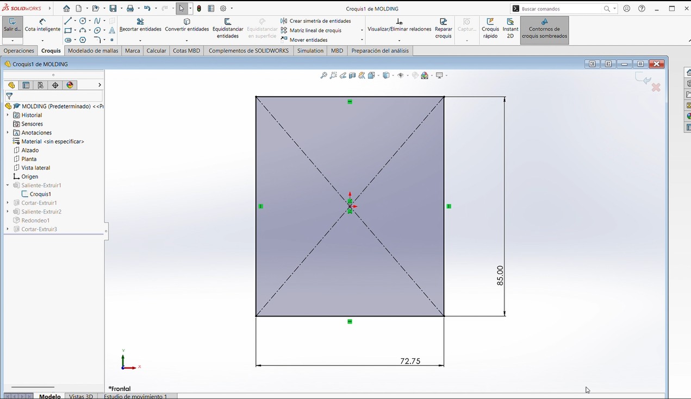Click the 85.00 dimension value
The image size is (691, 399).
tap(500, 275)
